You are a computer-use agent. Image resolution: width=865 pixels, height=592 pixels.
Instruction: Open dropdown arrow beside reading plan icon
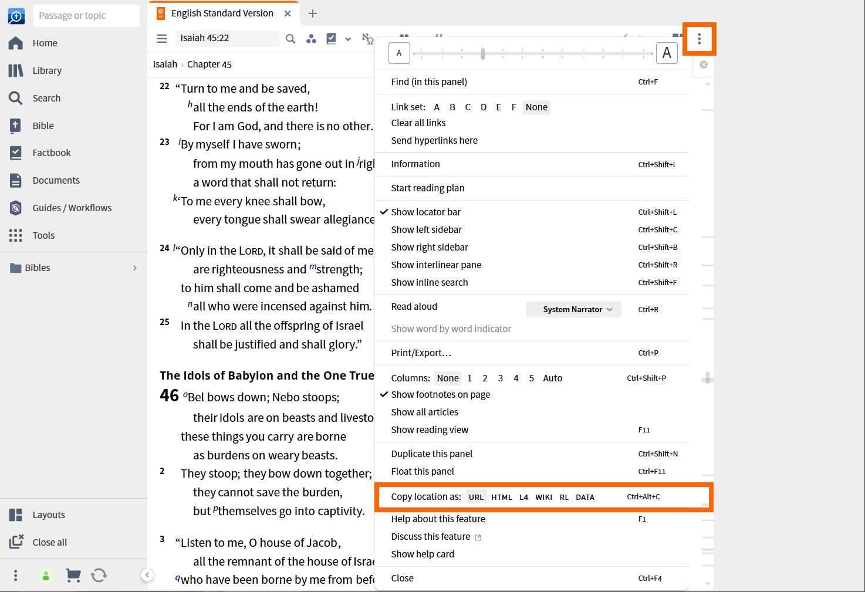click(x=348, y=39)
